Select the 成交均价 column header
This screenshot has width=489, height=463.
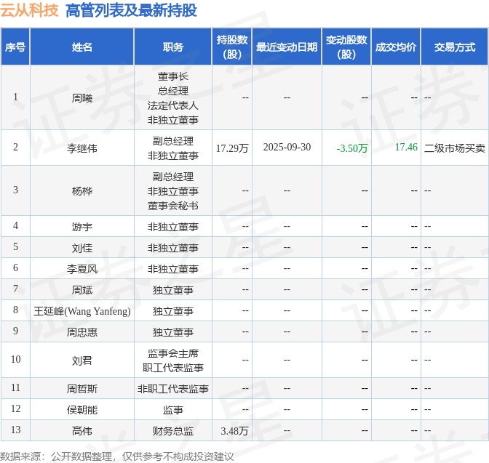[396, 47]
